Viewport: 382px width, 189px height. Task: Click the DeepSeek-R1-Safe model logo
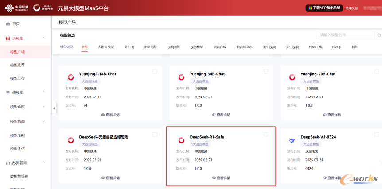182,140
